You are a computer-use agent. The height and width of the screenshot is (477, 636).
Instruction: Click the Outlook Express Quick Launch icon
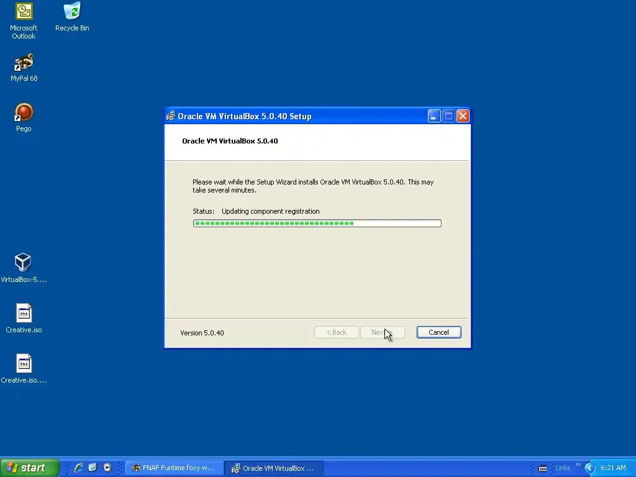coord(93,468)
